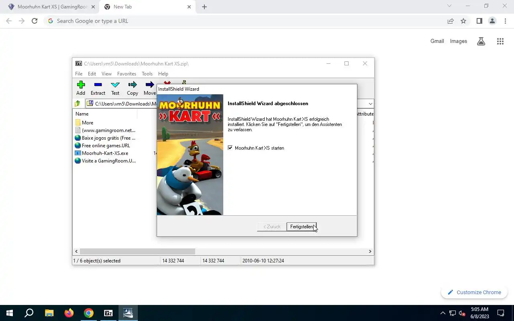
Task: Open a new Chrome tab with plus
Action: [x=204, y=7]
